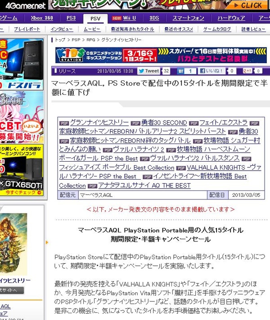Viewport: 270px width, 320px height.
Task: Click PSP icon before VALHALLA KNIGHTS
Action: point(181,168)
